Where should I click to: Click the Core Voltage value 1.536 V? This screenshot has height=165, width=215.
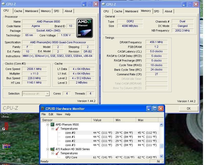point(66,35)
